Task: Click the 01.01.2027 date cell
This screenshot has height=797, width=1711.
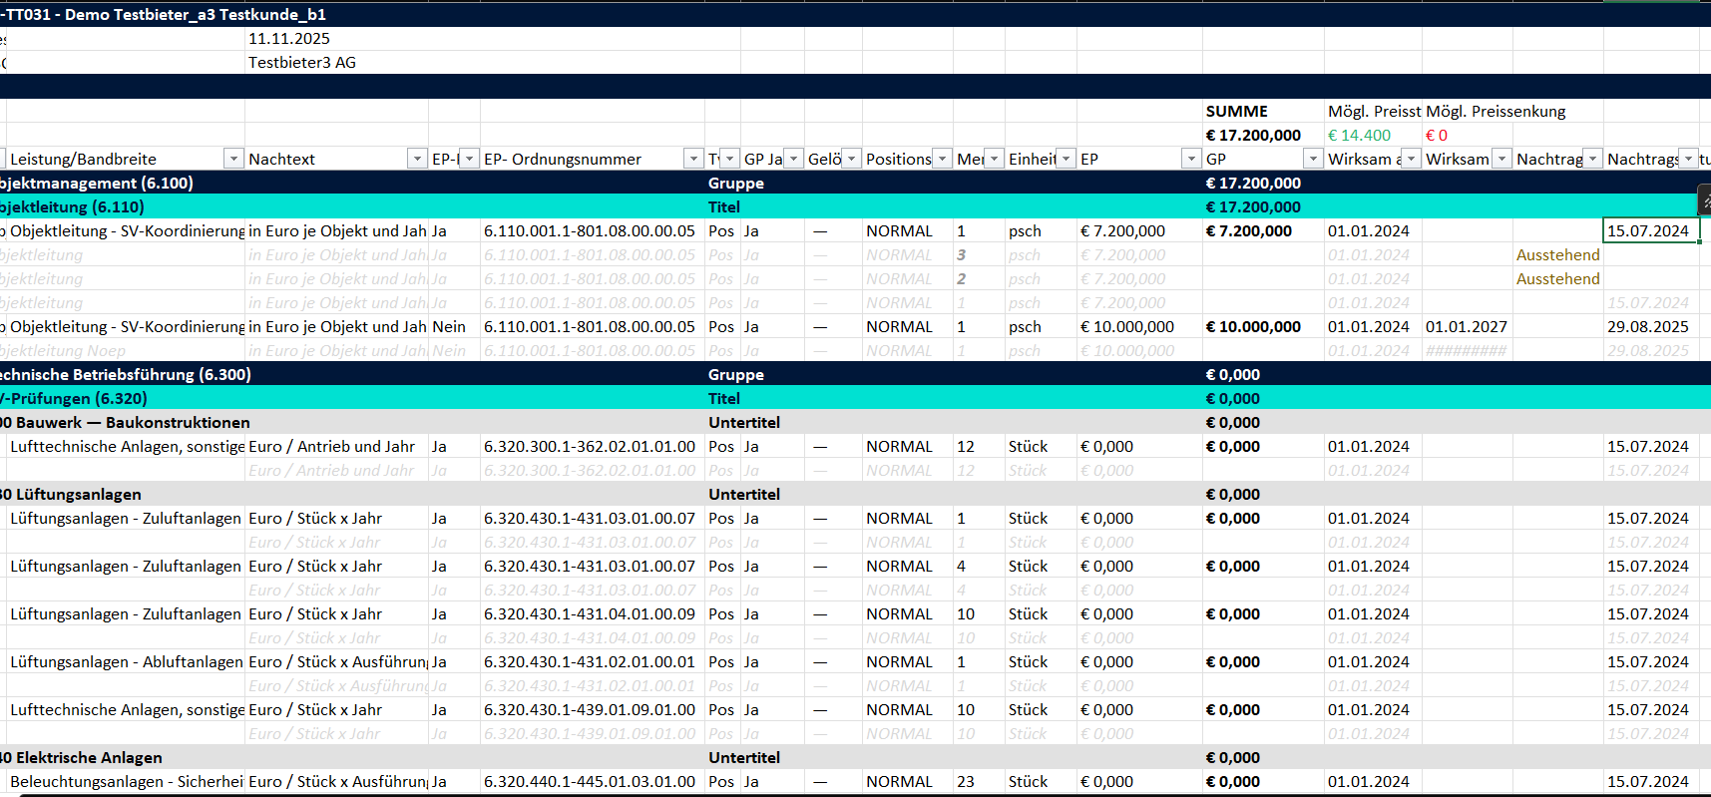Action: coord(1466,327)
